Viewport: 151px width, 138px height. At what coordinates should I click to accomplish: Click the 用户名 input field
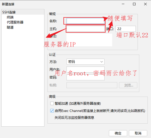[86, 70]
